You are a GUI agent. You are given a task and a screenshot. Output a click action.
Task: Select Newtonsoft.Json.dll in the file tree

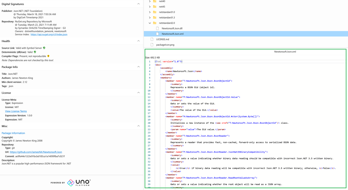[172, 28]
